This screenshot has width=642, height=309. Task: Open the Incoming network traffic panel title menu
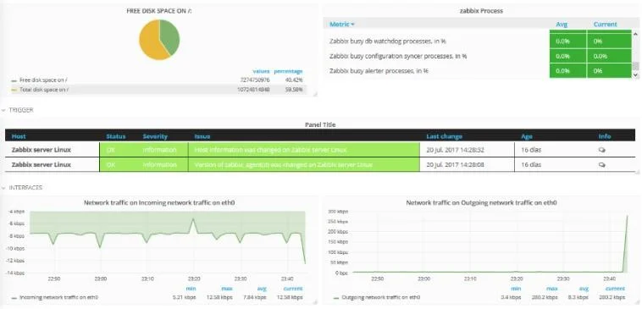pyautogui.click(x=159, y=202)
